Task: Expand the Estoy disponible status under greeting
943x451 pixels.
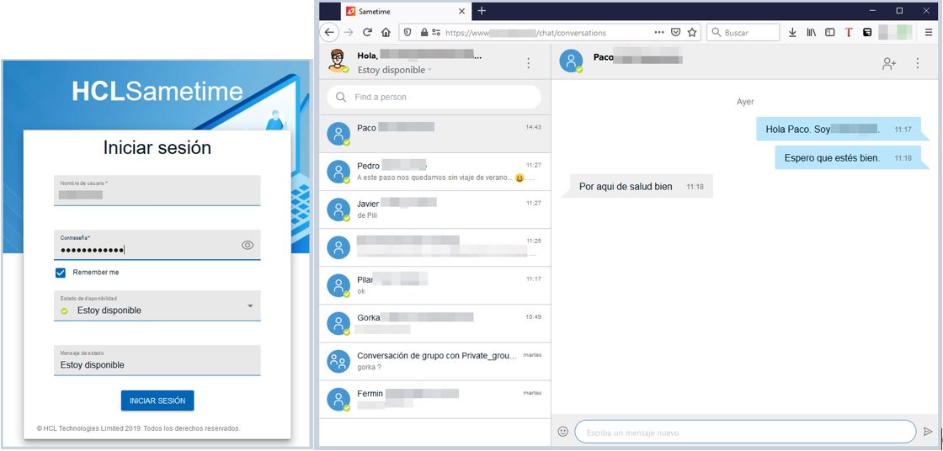Action: [395, 70]
